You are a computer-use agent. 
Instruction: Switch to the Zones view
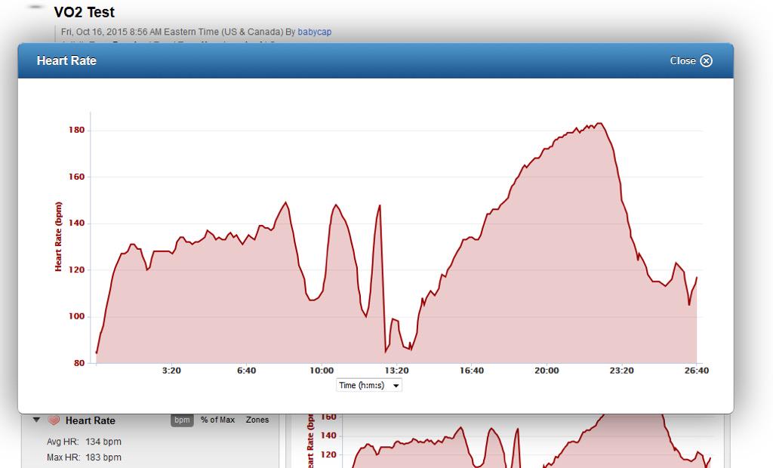click(257, 420)
